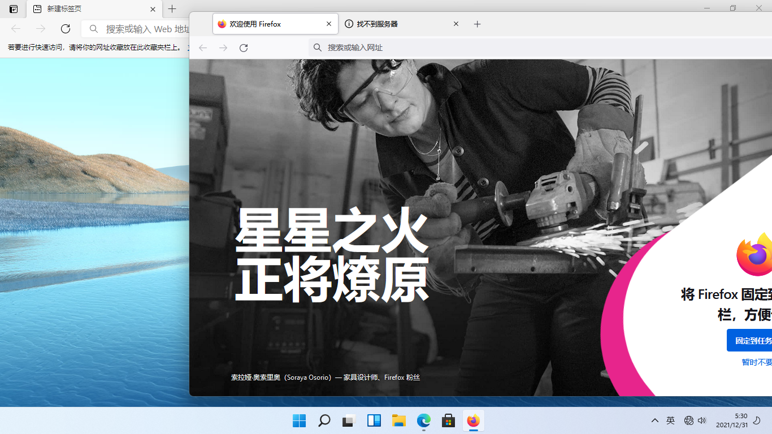Click the Firefox back arrow
772x434 pixels.
[203, 48]
